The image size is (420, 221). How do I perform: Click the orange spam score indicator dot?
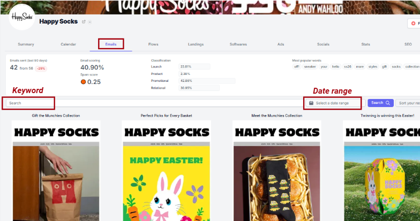pos(84,82)
